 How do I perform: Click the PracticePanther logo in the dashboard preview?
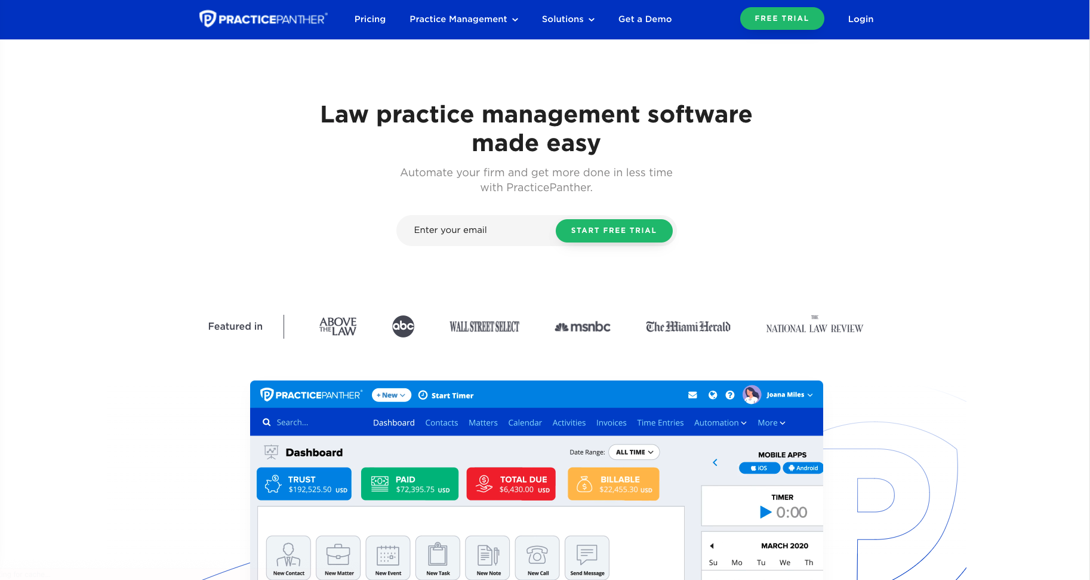(311, 395)
